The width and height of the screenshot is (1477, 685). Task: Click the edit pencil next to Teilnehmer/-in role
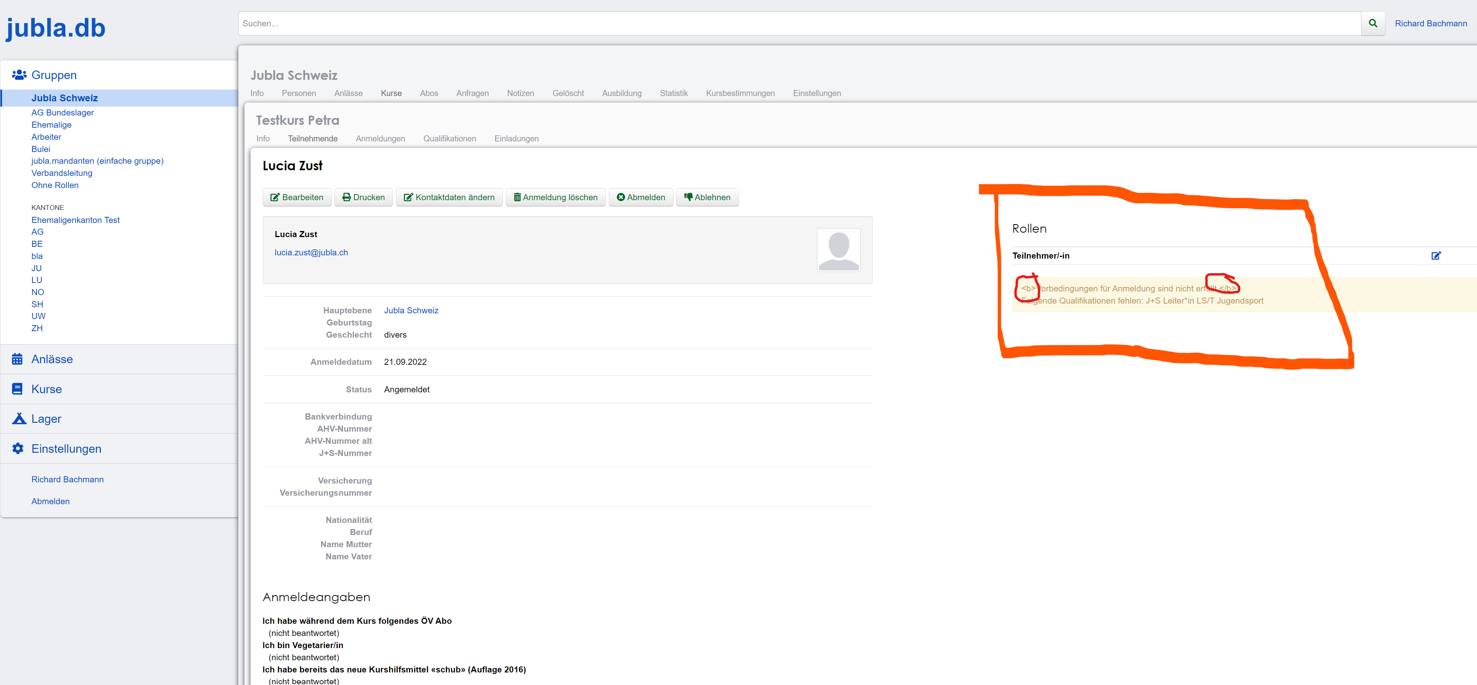pos(1436,256)
